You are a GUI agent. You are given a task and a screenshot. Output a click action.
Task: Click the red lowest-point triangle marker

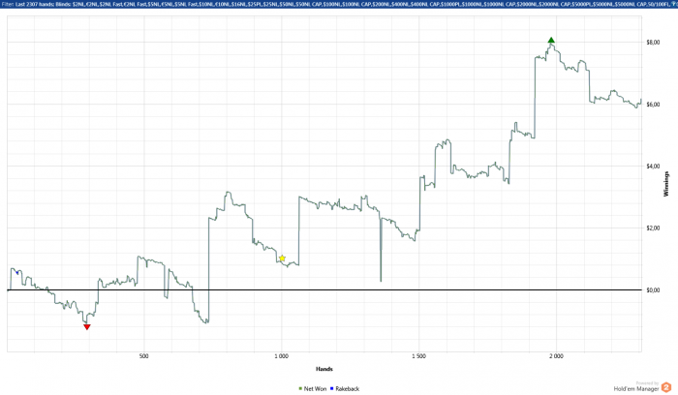coord(87,327)
